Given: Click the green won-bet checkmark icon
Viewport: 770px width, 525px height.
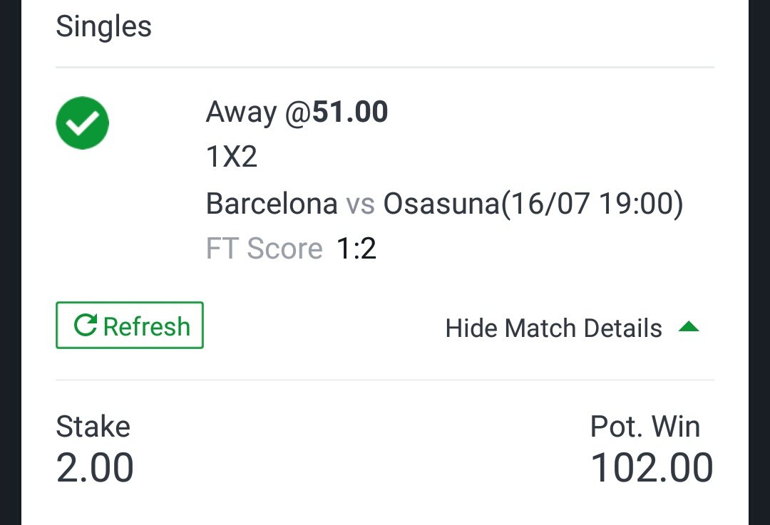Looking at the screenshot, I should [x=82, y=123].
